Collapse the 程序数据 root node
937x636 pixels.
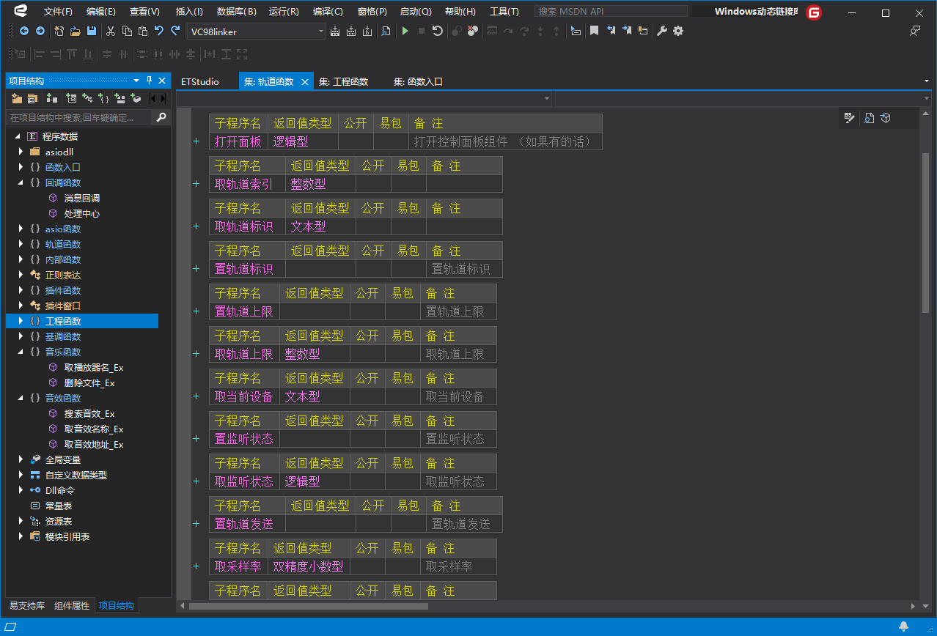18,136
